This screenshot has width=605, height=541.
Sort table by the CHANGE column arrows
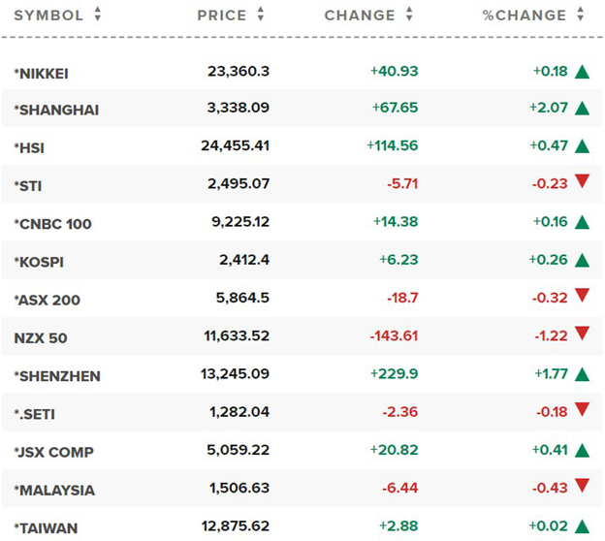tap(409, 15)
